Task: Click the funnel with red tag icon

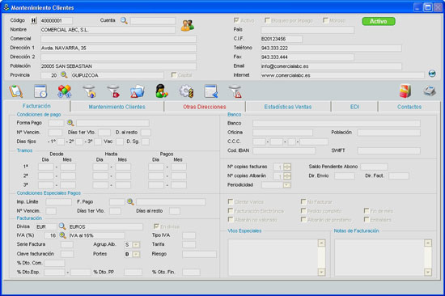Action: tap(113, 91)
